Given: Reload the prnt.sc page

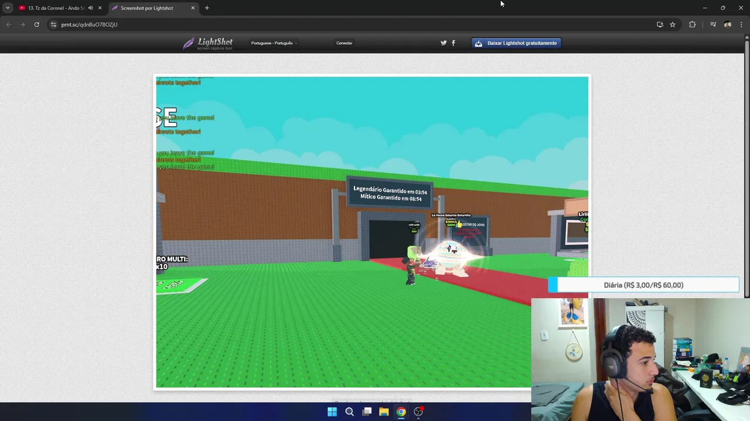Looking at the screenshot, I should (36, 25).
